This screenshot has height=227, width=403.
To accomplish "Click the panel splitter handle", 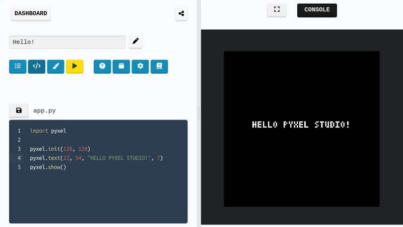I will pyautogui.click(x=198, y=113).
